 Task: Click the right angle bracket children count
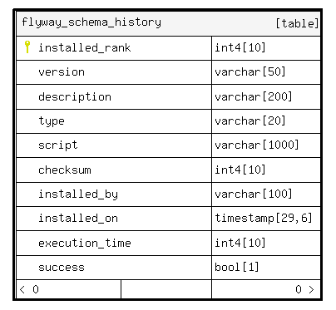(304, 289)
